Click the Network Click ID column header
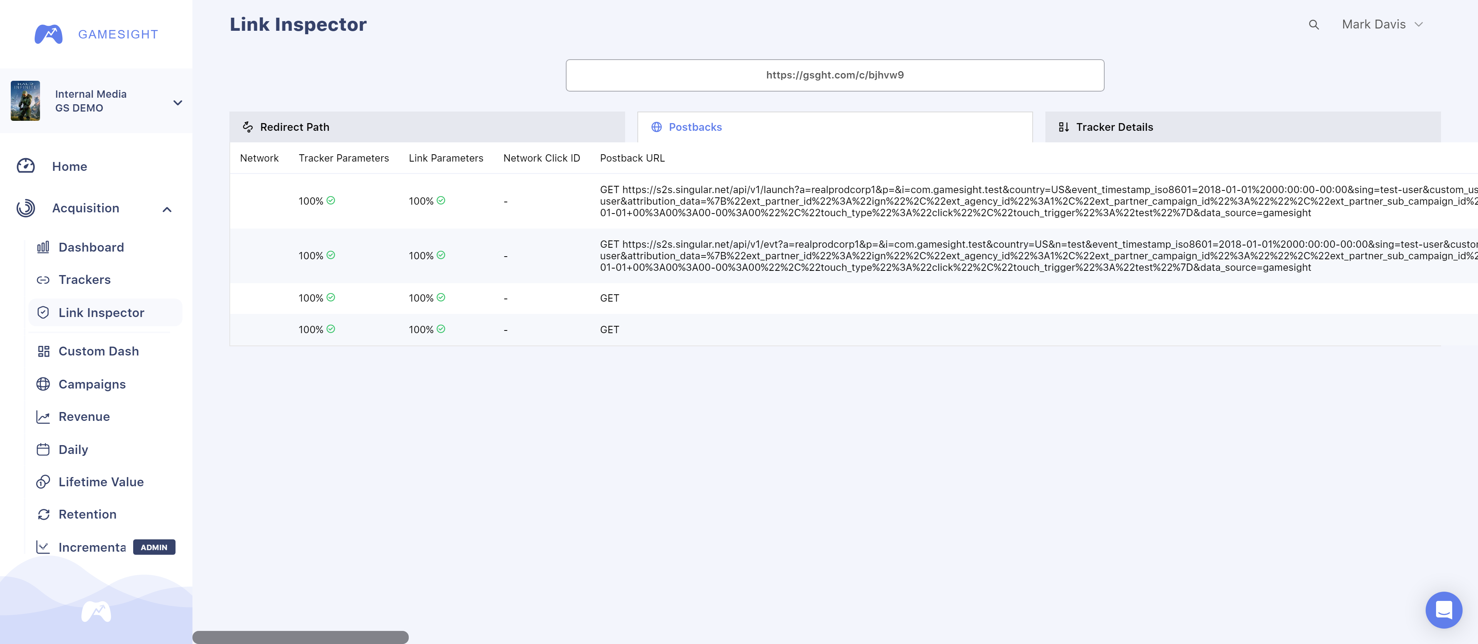The height and width of the screenshot is (644, 1478). (542, 158)
